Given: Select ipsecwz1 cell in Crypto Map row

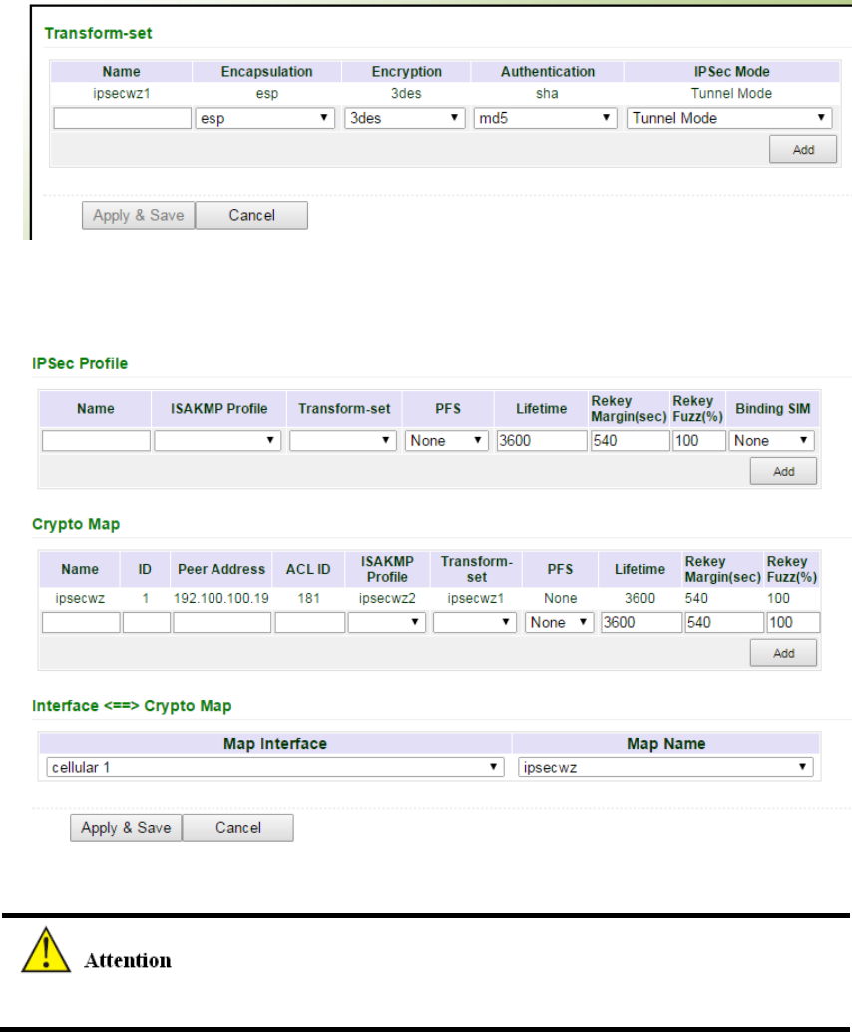Looking at the screenshot, I should point(476,598).
